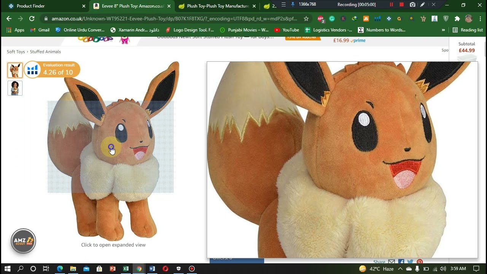487x274 pixels.
Task: Open File Explorer from the taskbar
Action: pyautogui.click(x=73, y=269)
